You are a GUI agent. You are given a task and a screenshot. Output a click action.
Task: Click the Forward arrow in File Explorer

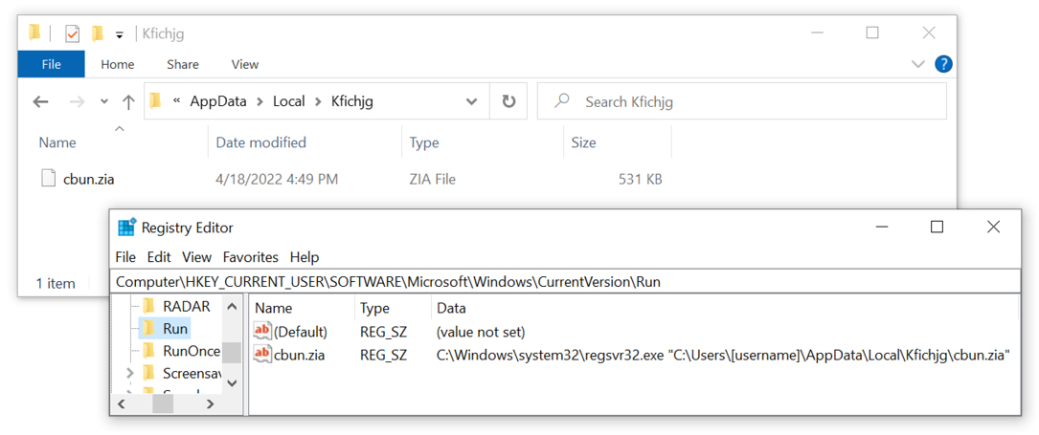pyautogui.click(x=78, y=101)
